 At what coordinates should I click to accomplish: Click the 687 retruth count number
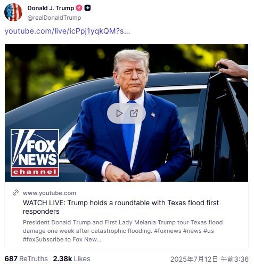pyautogui.click(x=11, y=259)
